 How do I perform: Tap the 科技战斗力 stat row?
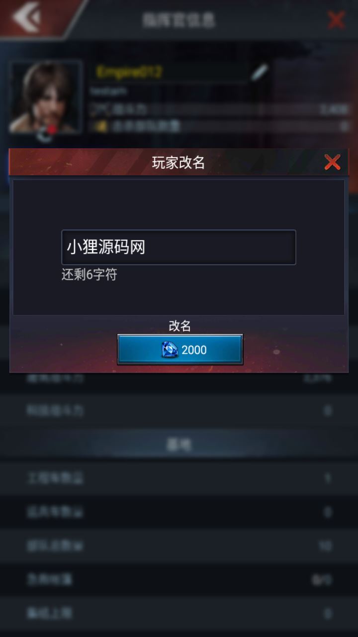point(179,411)
